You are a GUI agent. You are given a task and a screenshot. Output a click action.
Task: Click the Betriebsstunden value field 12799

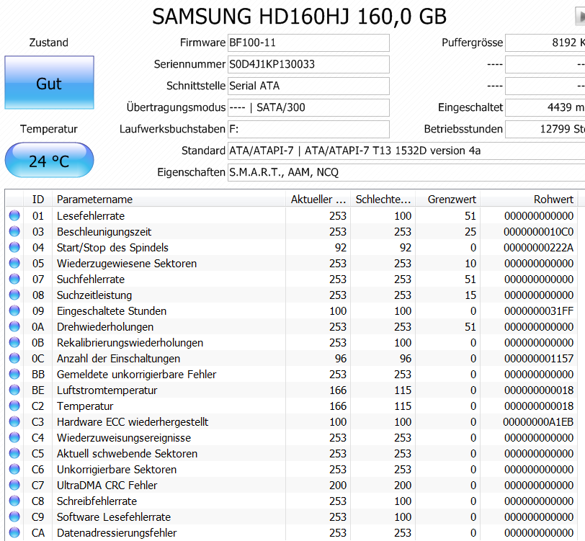[545, 130]
